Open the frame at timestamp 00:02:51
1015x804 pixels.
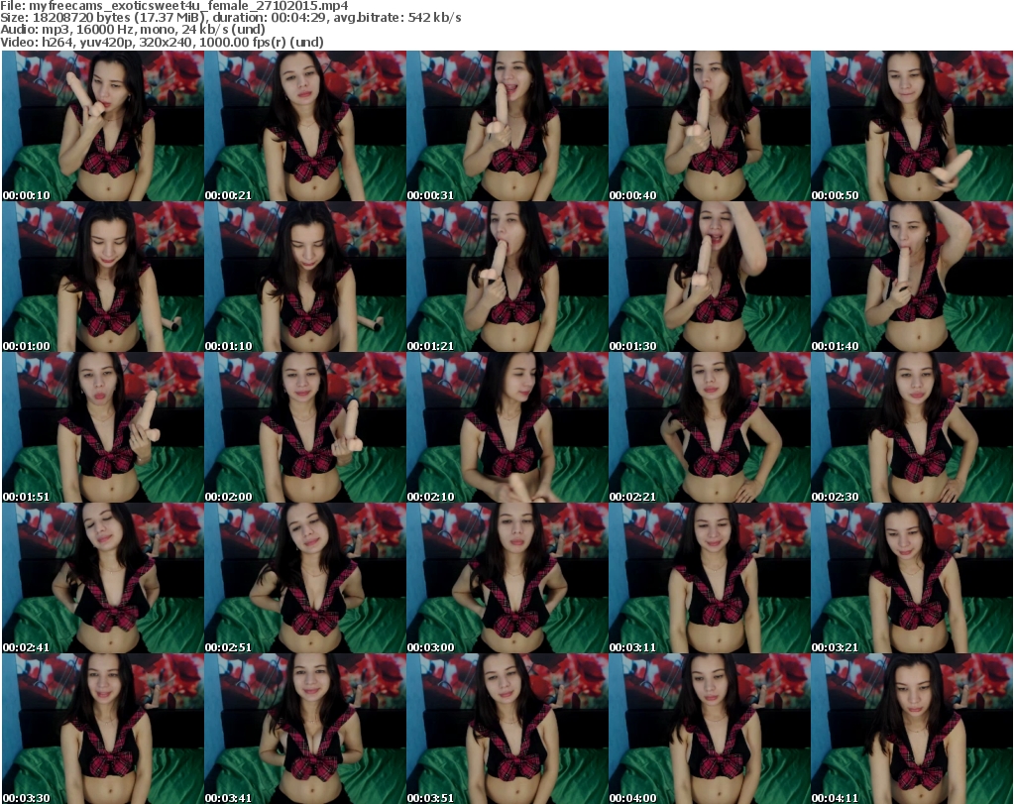click(x=305, y=579)
